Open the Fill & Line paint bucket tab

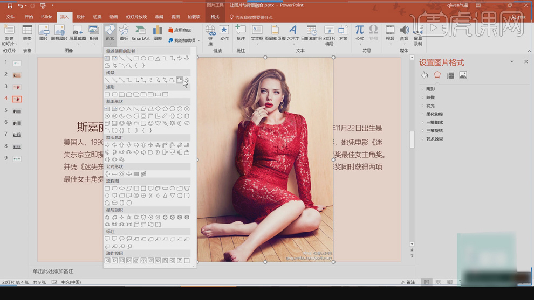425,75
